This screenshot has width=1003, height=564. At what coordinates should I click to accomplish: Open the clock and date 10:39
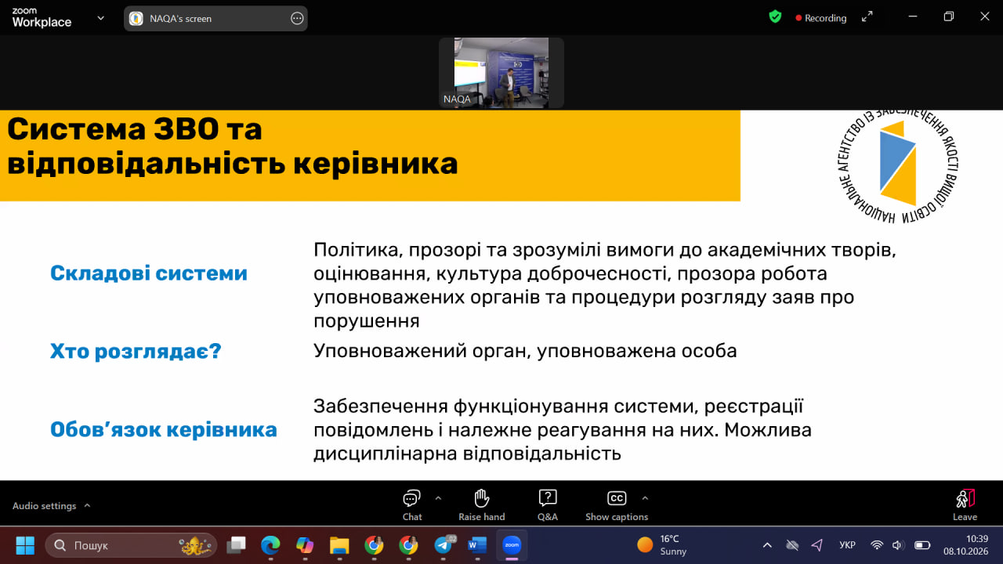(x=965, y=545)
